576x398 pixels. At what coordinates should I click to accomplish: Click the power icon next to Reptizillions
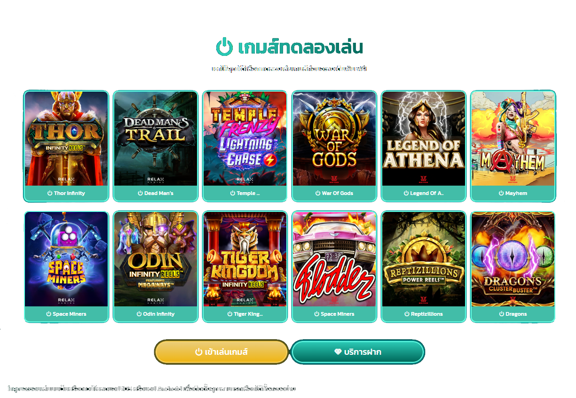click(407, 314)
